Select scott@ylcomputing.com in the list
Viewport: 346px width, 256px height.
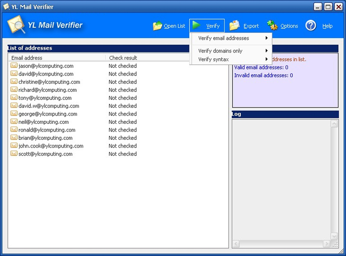(45, 154)
